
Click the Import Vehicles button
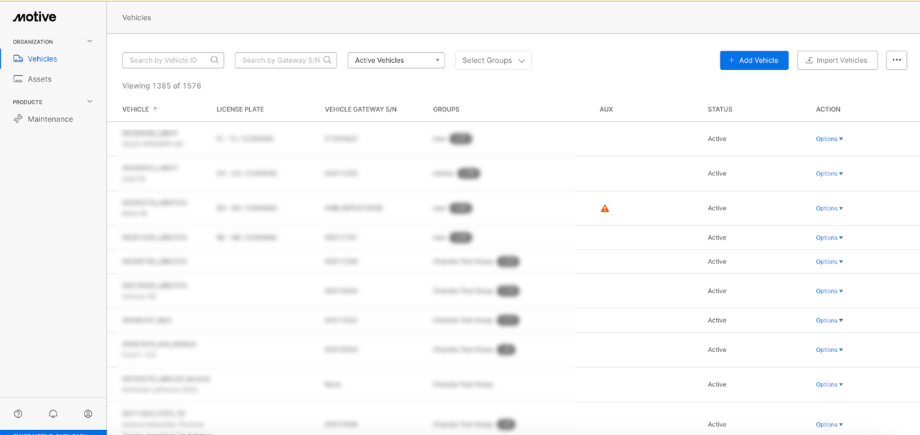pyautogui.click(x=837, y=60)
